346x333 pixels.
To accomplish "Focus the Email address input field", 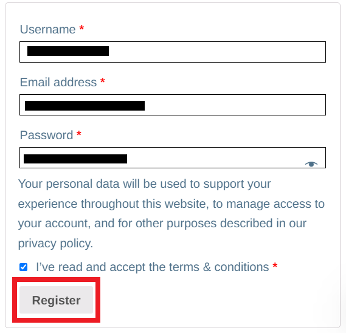I will point(173,105).
